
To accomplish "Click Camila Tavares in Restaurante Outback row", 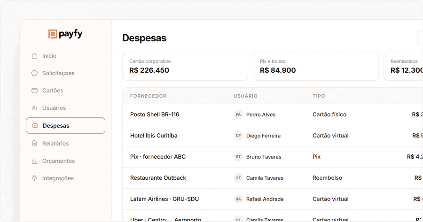I will coord(265,178).
